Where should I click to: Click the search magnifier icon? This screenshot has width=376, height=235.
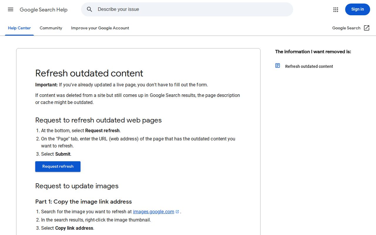coord(90,9)
